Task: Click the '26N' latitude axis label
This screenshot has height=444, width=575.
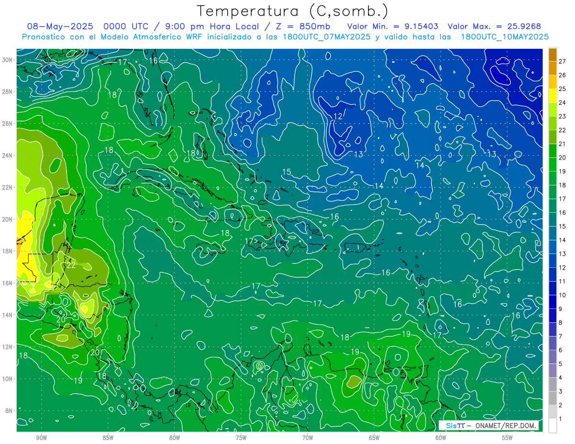Action: [x=7, y=124]
